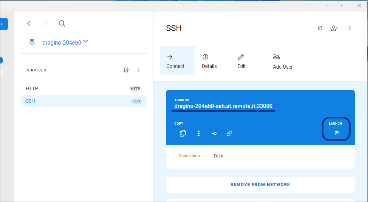This screenshot has height=202, width=368.
Task: Select the SSH service row
Action: click(84, 101)
